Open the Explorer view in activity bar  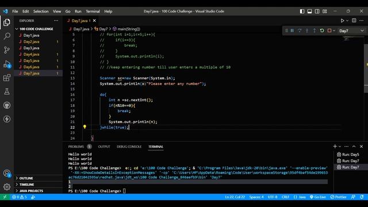(x=7, y=22)
